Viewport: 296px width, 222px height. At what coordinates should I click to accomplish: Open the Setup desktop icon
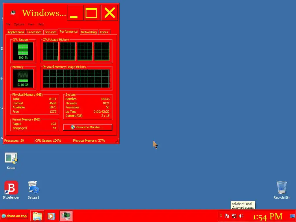point(11,161)
